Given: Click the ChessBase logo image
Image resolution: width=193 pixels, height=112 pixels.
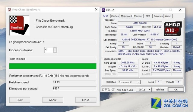Looking at the screenshot, I should [x=19, y=26].
